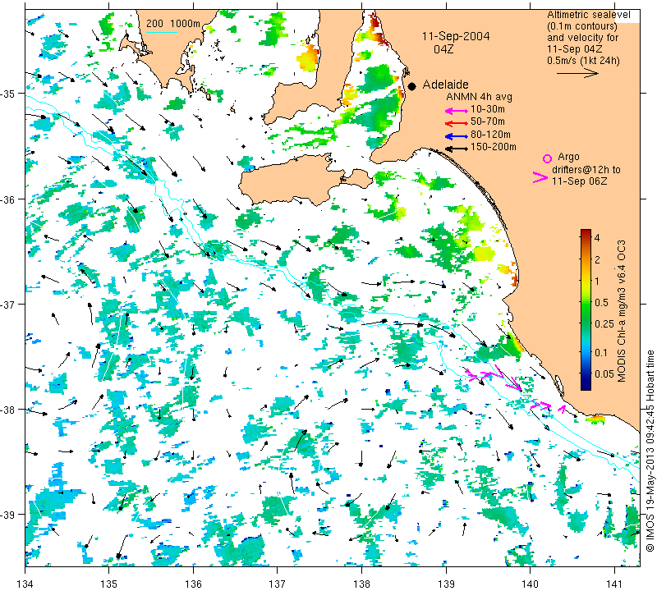Click the IMOS copyright timestamp text

point(650,451)
